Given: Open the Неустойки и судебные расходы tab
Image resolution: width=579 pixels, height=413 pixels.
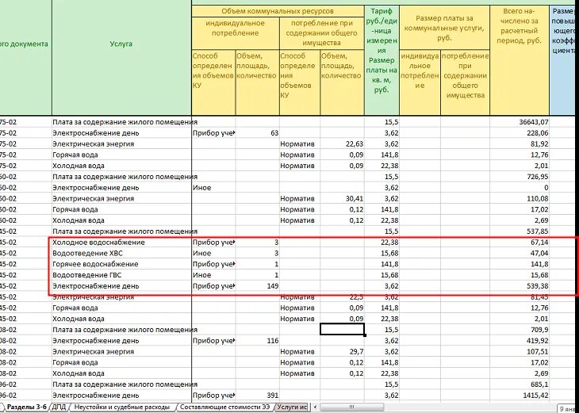Looking at the screenshot, I should (122, 407).
